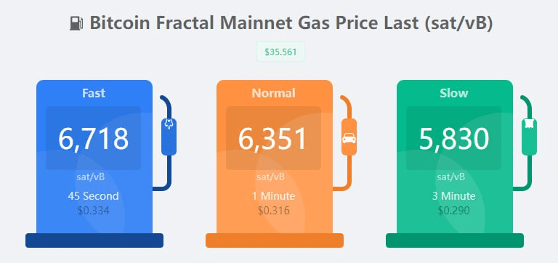This screenshot has height=263, width=558.
Task: Select the $35.561 price badge
Action: coord(280,52)
